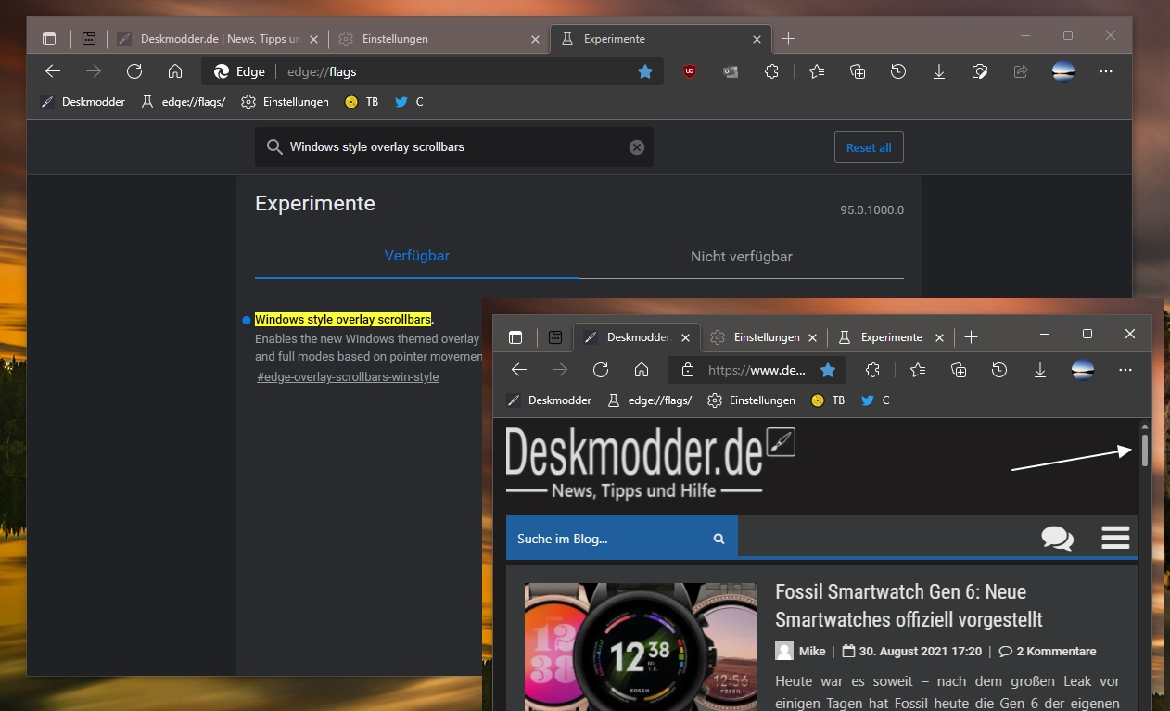Click favorite star in front window address bar

pos(828,370)
